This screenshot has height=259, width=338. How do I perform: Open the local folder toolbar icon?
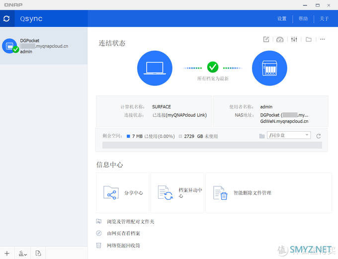[x=309, y=40]
